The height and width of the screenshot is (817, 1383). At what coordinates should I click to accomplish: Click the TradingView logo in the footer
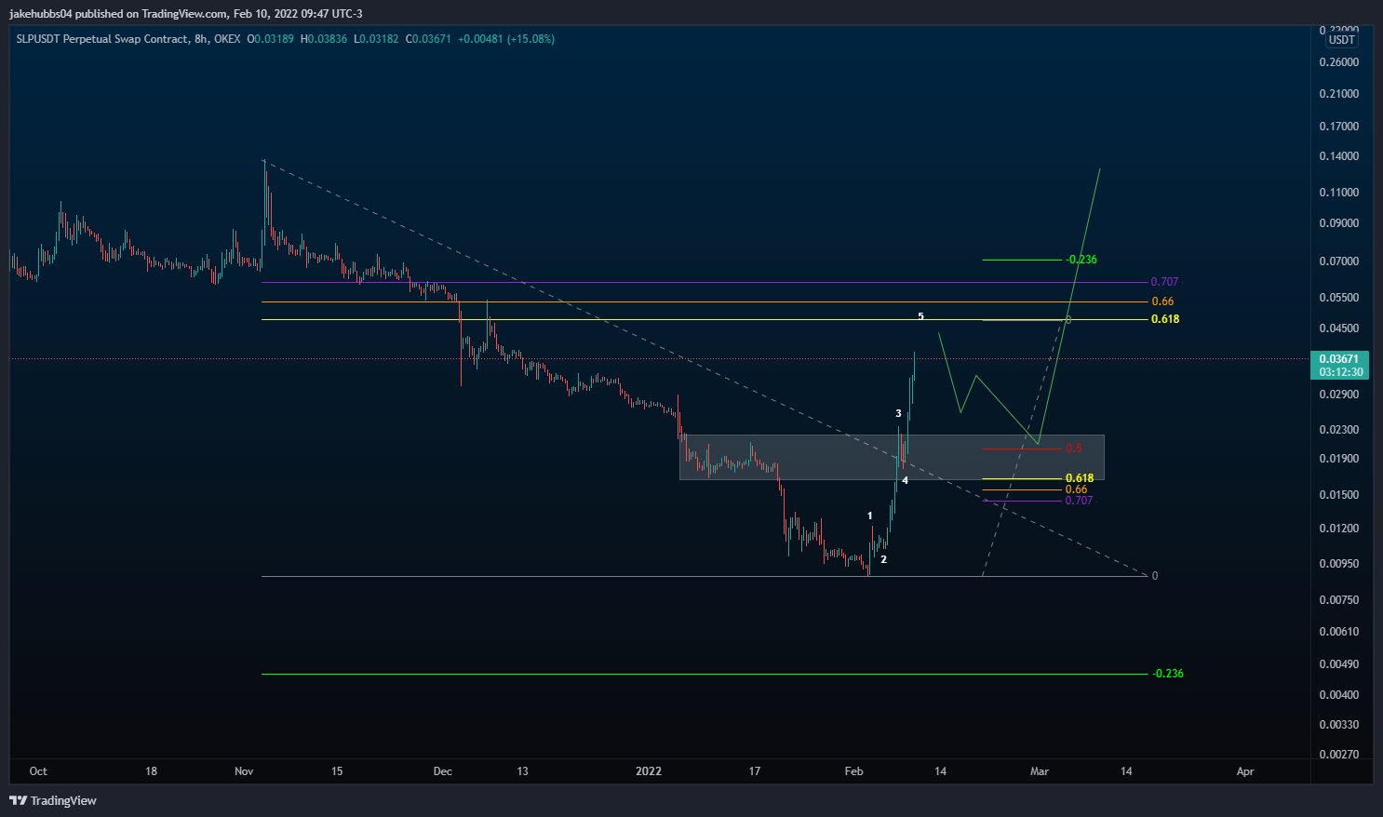click(53, 800)
